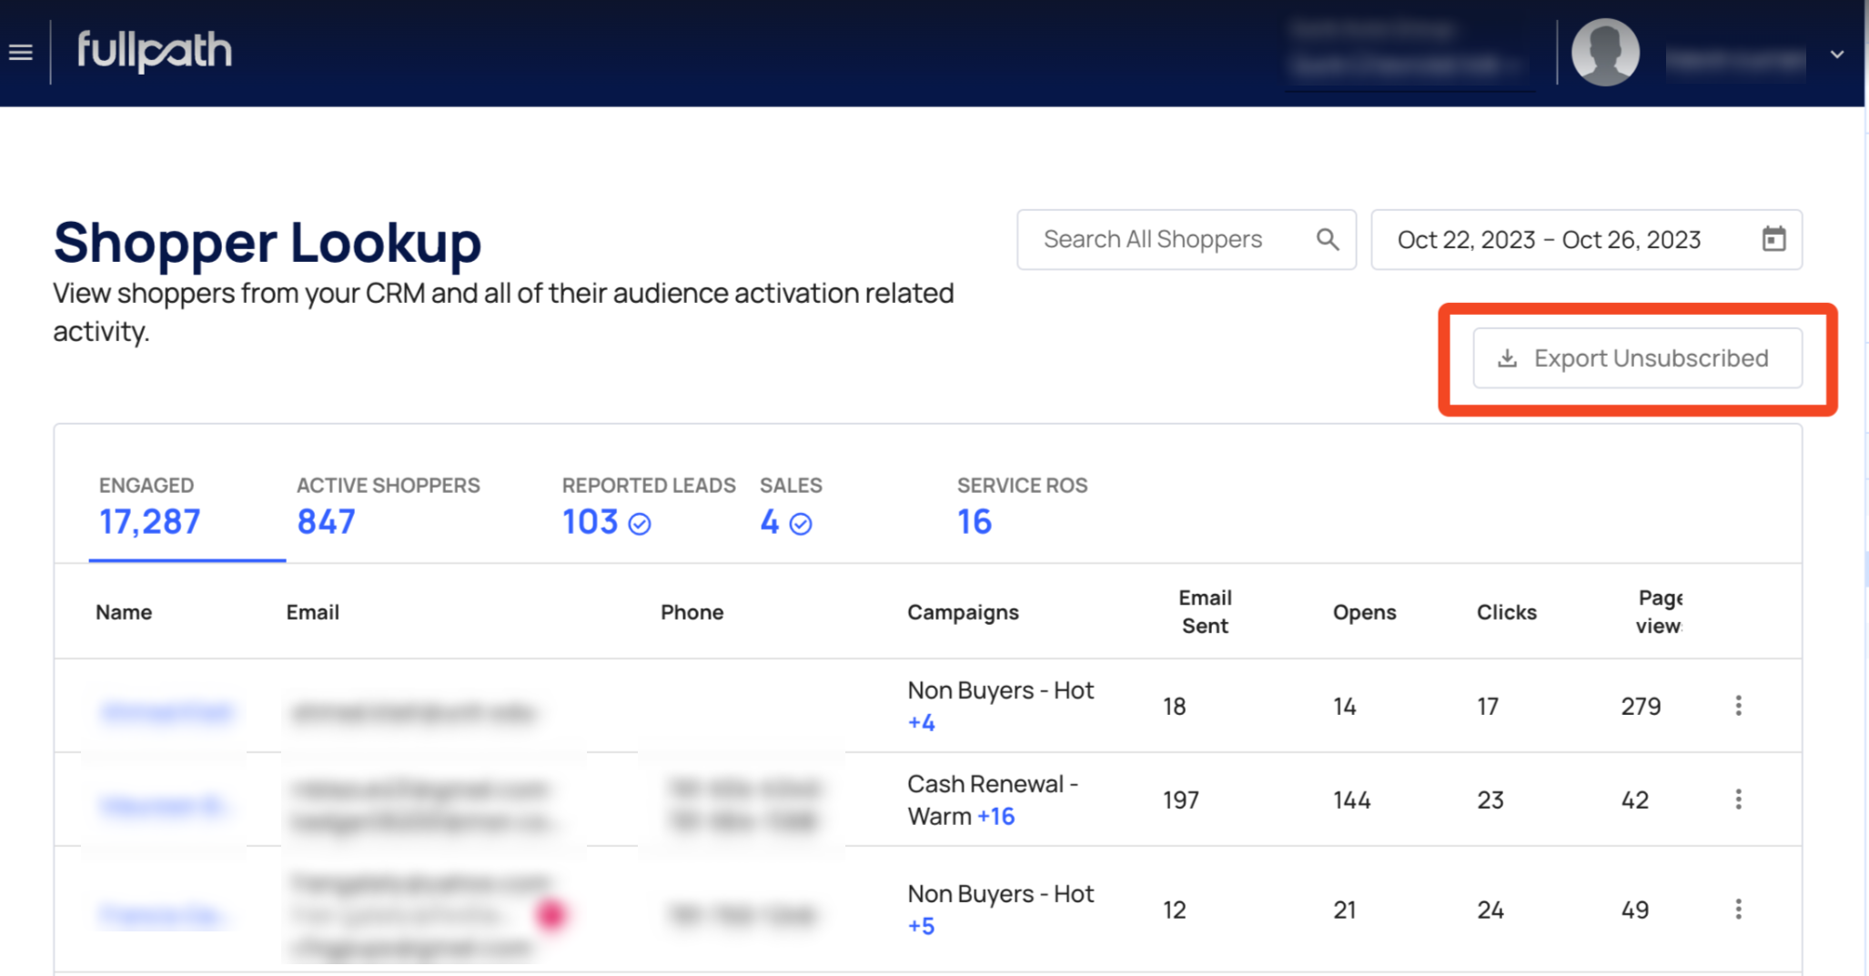Open the shopper name link in the third row
Image resolution: width=1869 pixels, height=976 pixels.
(162, 914)
